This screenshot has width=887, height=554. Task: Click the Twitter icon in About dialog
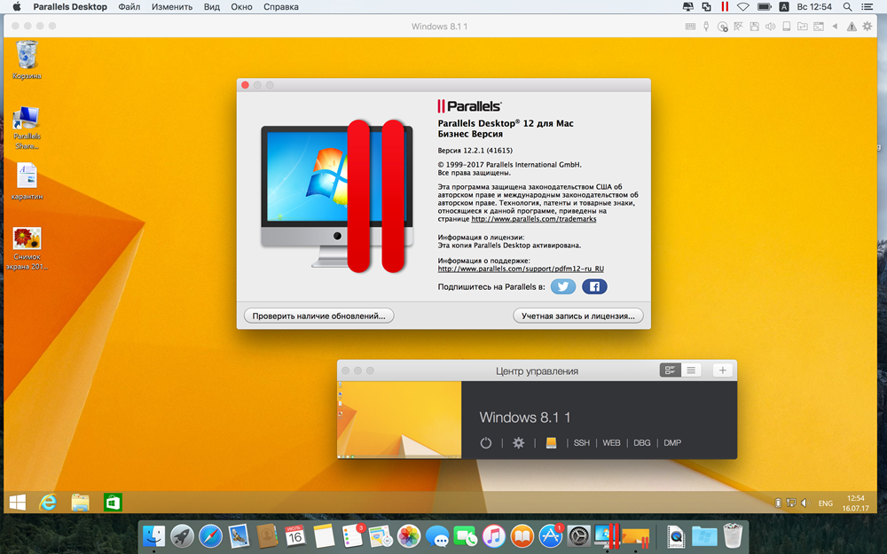tap(562, 286)
